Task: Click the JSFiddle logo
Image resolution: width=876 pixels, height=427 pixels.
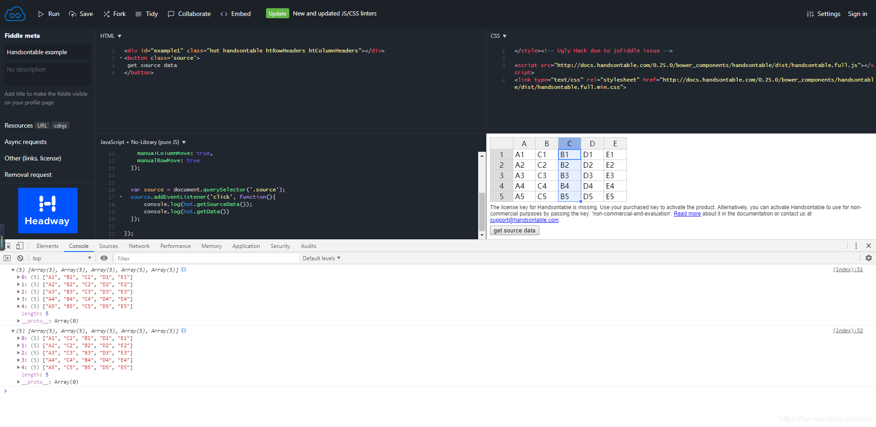Action: pyautogui.click(x=15, y=13)
